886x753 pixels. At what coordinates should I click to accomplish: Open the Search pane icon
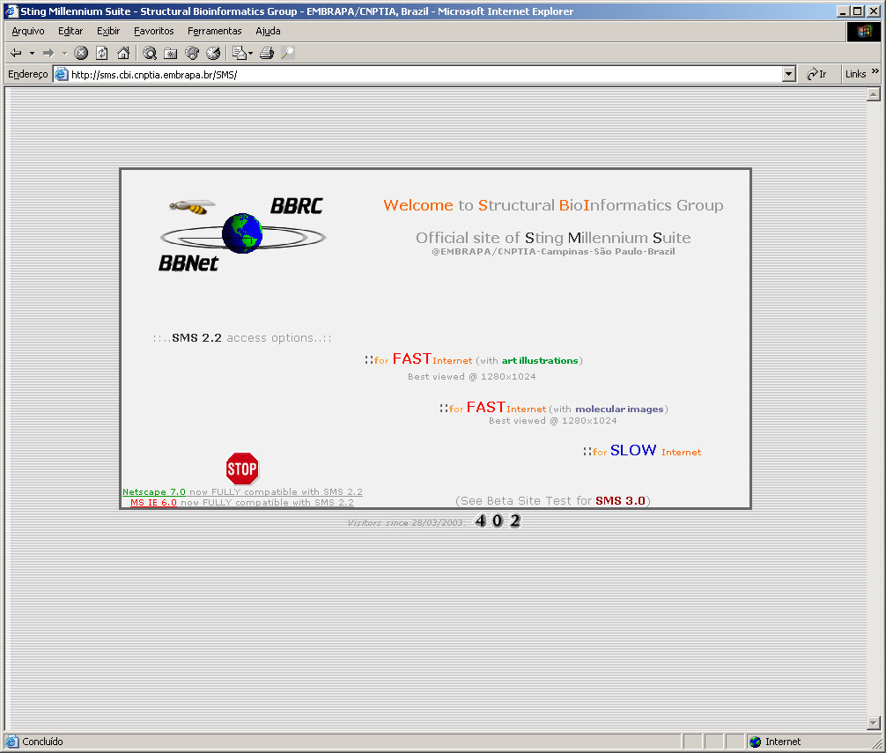tap(150, 53)
